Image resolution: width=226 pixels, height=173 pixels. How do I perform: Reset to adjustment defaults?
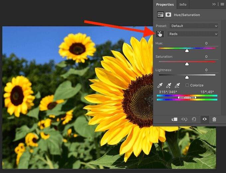click(x=194, y=119)
